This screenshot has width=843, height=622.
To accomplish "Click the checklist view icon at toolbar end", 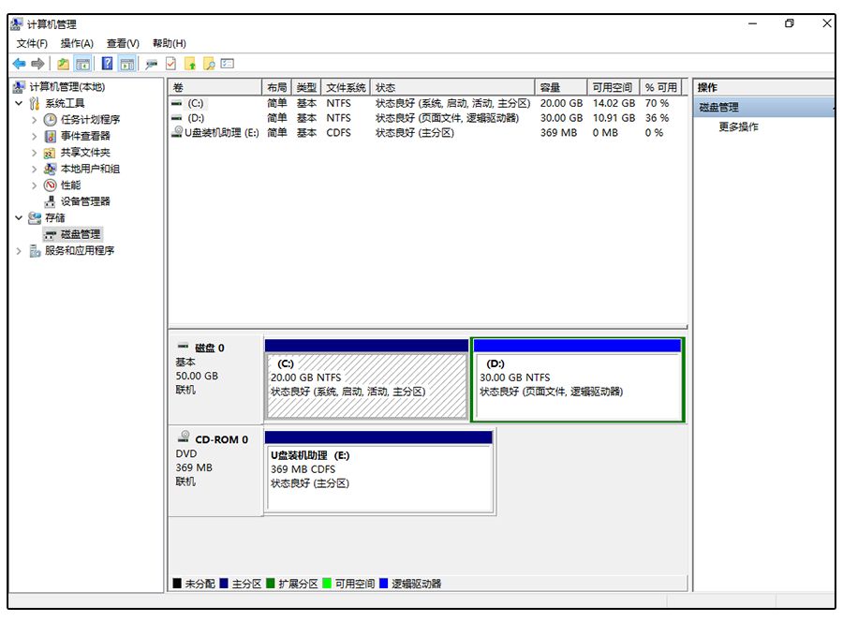I will [x=228, y=64].
